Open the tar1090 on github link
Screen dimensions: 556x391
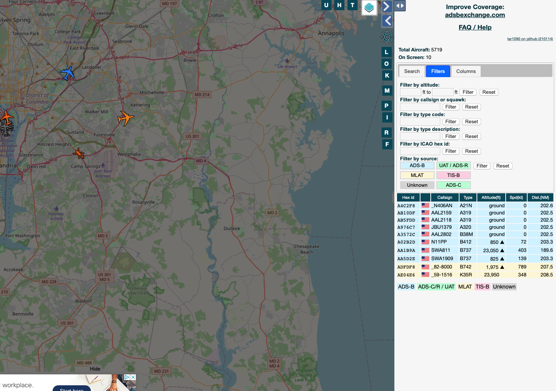[x=530, y=39]
